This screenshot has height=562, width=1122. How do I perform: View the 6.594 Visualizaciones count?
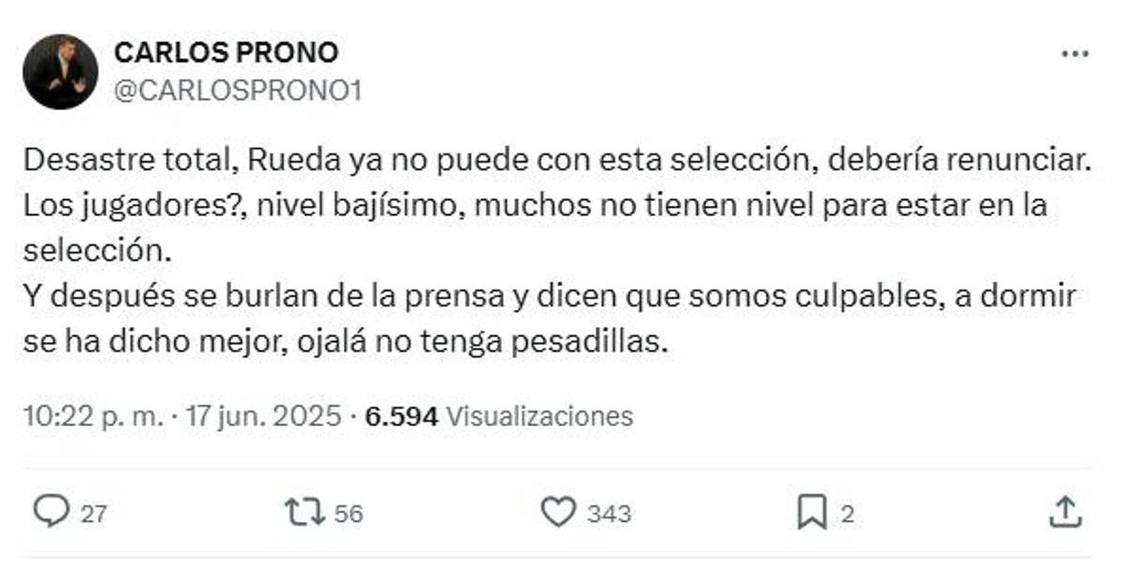(x=498, y=416)
